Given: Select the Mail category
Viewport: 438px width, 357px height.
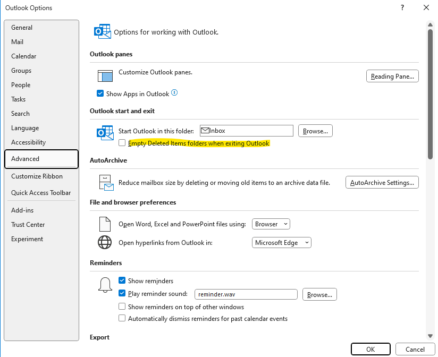Looking at the screenshot, I should pyautogui.click(x=41, y=42).
